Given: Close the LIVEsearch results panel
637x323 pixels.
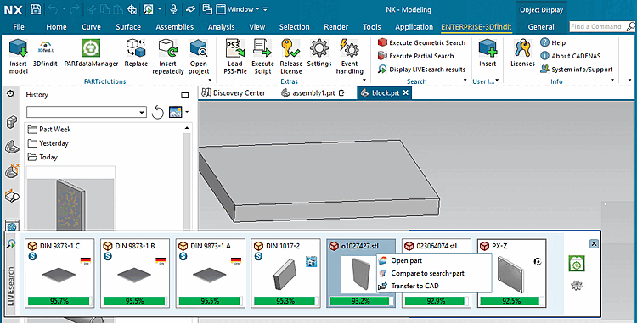Looking at the screenshot, I should tap(594, 243).
